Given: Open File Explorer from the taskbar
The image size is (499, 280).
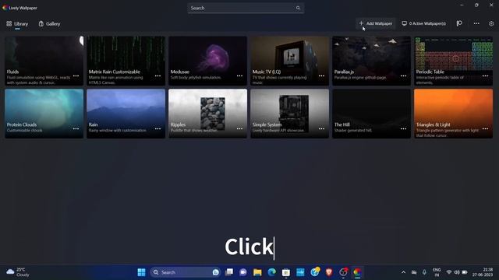Looking at the screenshot, I should (257, 272).
